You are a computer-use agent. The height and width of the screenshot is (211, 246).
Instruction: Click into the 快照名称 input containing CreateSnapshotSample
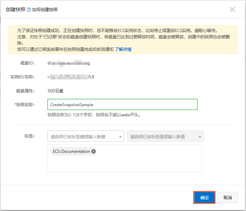tap(122, 104)
